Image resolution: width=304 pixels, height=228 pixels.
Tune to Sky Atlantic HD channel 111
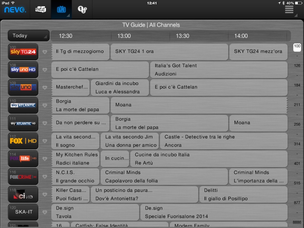click(x=23, y=123)
